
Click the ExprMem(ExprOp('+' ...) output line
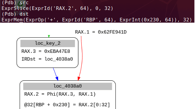pyautogui.click(x=97, y=20)
